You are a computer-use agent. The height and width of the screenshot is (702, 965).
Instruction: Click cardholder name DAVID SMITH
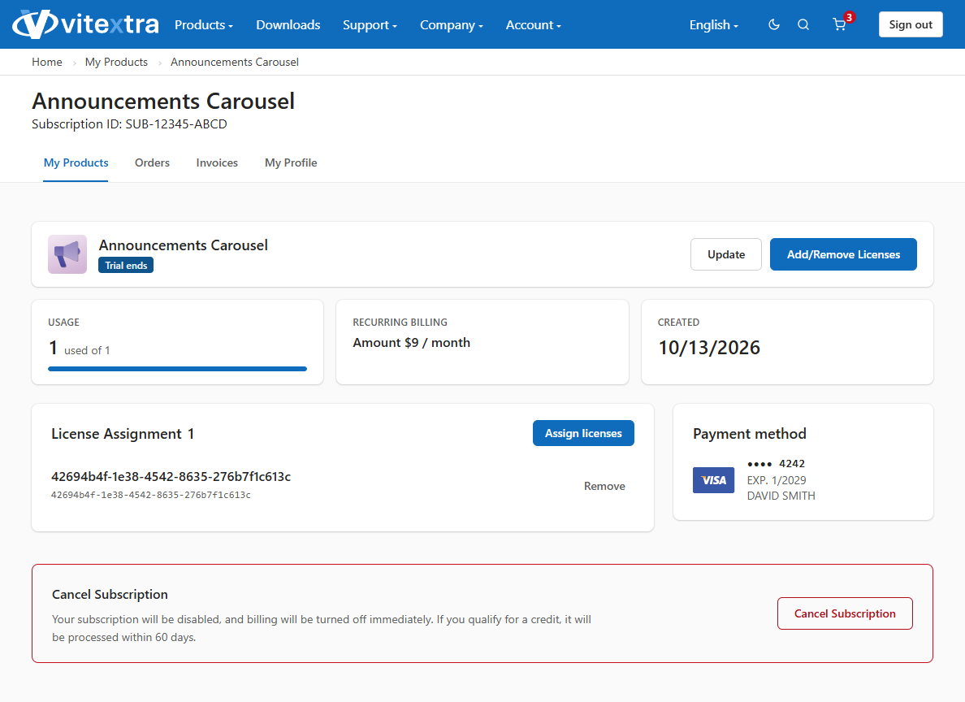pyautogui.click(x=781, y=496)
